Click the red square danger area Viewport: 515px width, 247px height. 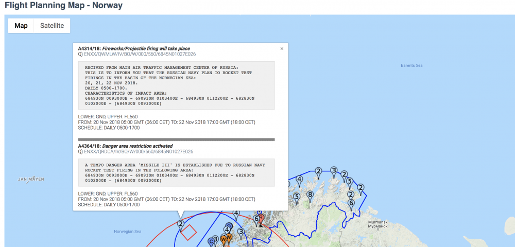[x=189, y=232]
